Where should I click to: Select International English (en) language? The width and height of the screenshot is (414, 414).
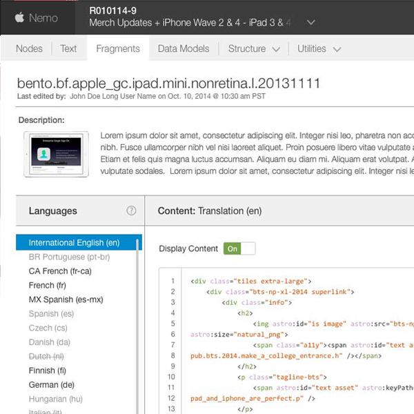tap(75, 243)
